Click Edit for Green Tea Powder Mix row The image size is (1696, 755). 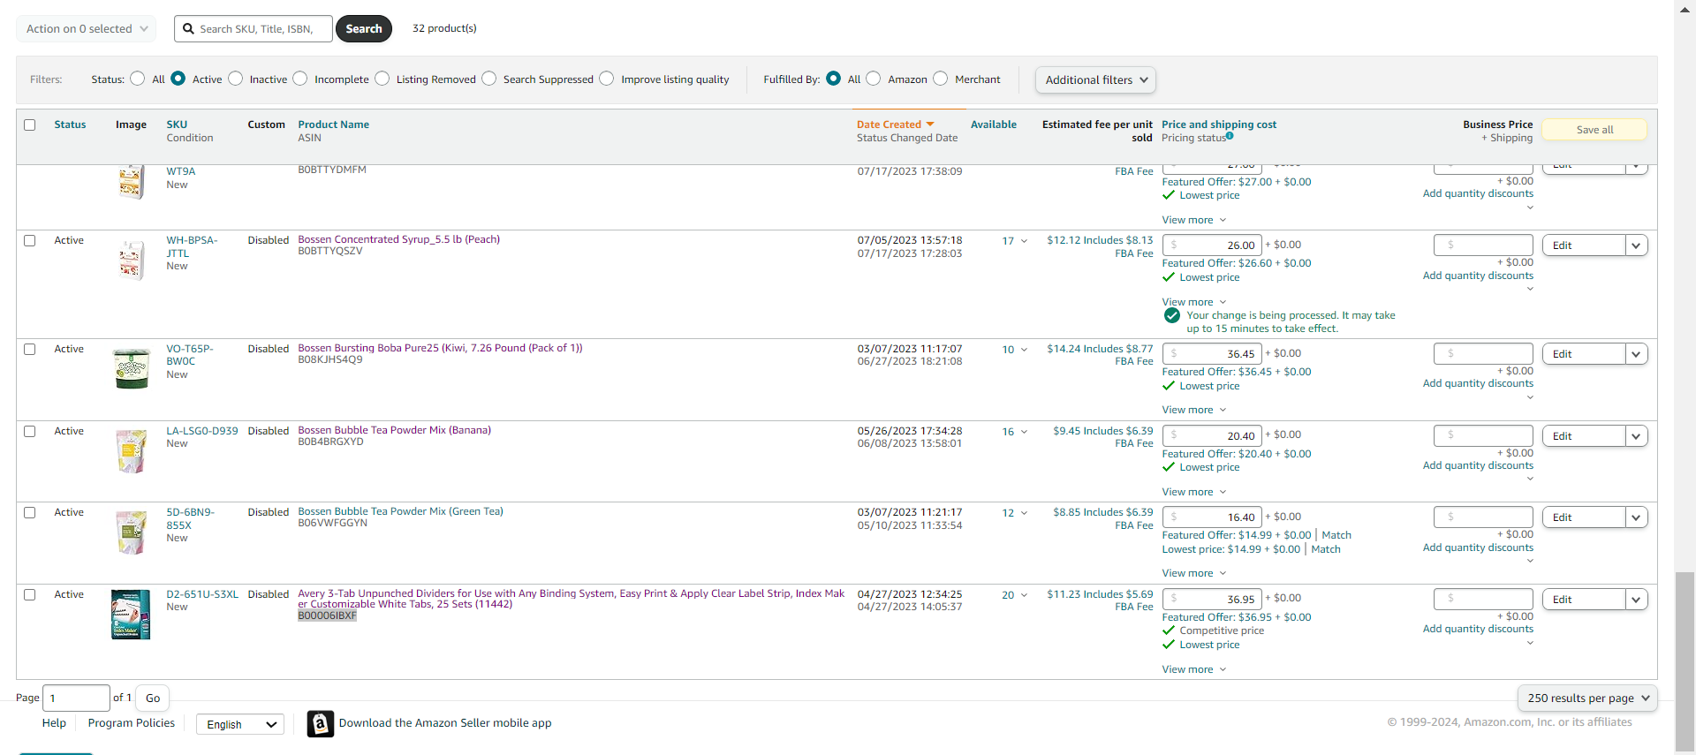pos(1584,517)
